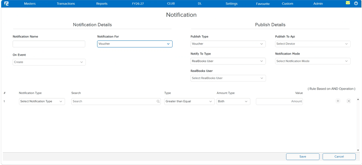
Task: Open the Publish Type dropdown
Action: coord(228,44)
